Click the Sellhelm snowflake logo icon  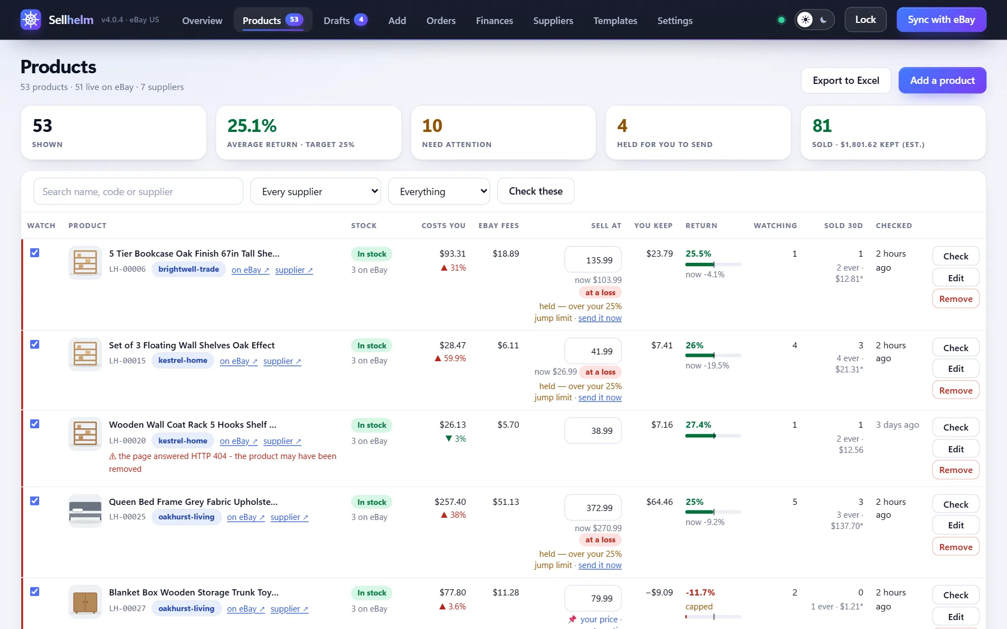pos(31,20)
